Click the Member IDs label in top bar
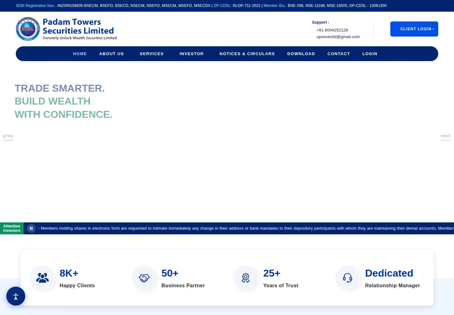 (275, 6)
